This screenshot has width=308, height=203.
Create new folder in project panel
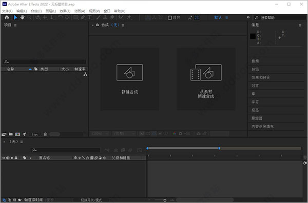tap(11, 134)
